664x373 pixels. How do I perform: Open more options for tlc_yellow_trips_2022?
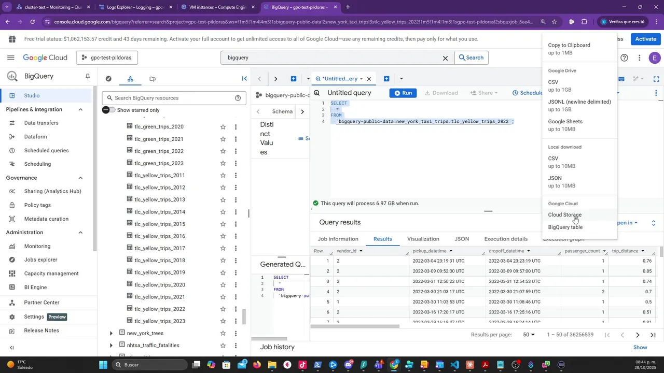tap(236, 309)
